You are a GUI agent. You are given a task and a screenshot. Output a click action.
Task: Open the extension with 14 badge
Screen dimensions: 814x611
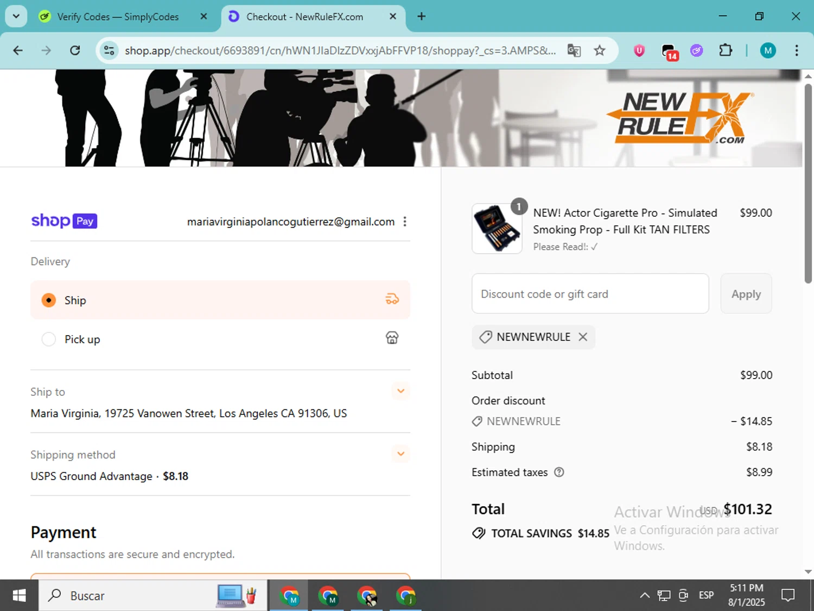click(x=670, y=52)
